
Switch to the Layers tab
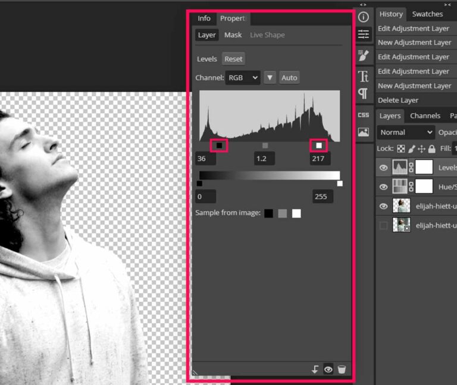390,116
